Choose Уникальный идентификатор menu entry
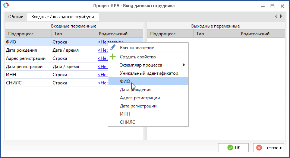290x158 pixels. pyautogui.click(x=149, y=73)
